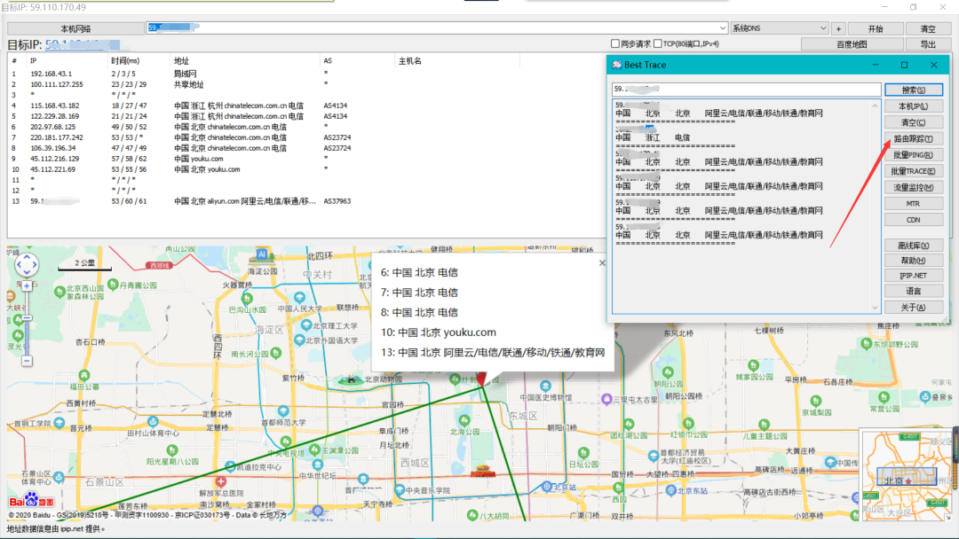Zoom out the Baidu map
This screenshot has width=959, height=539.
click(x=27, y=362)
